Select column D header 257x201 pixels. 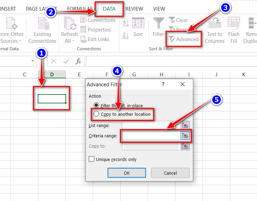52,75
